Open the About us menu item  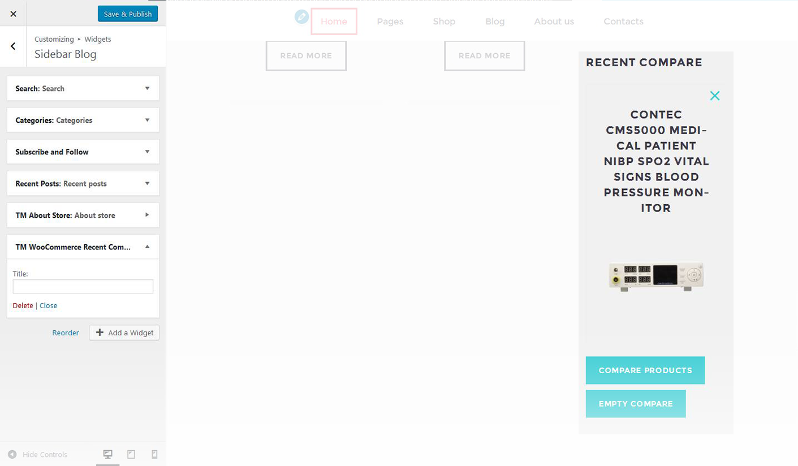[554, 21]
